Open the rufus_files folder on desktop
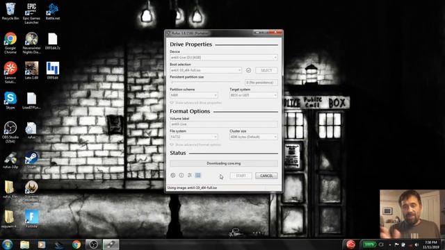The height and width of the screenshot is (250, 445). coord(10,190)
